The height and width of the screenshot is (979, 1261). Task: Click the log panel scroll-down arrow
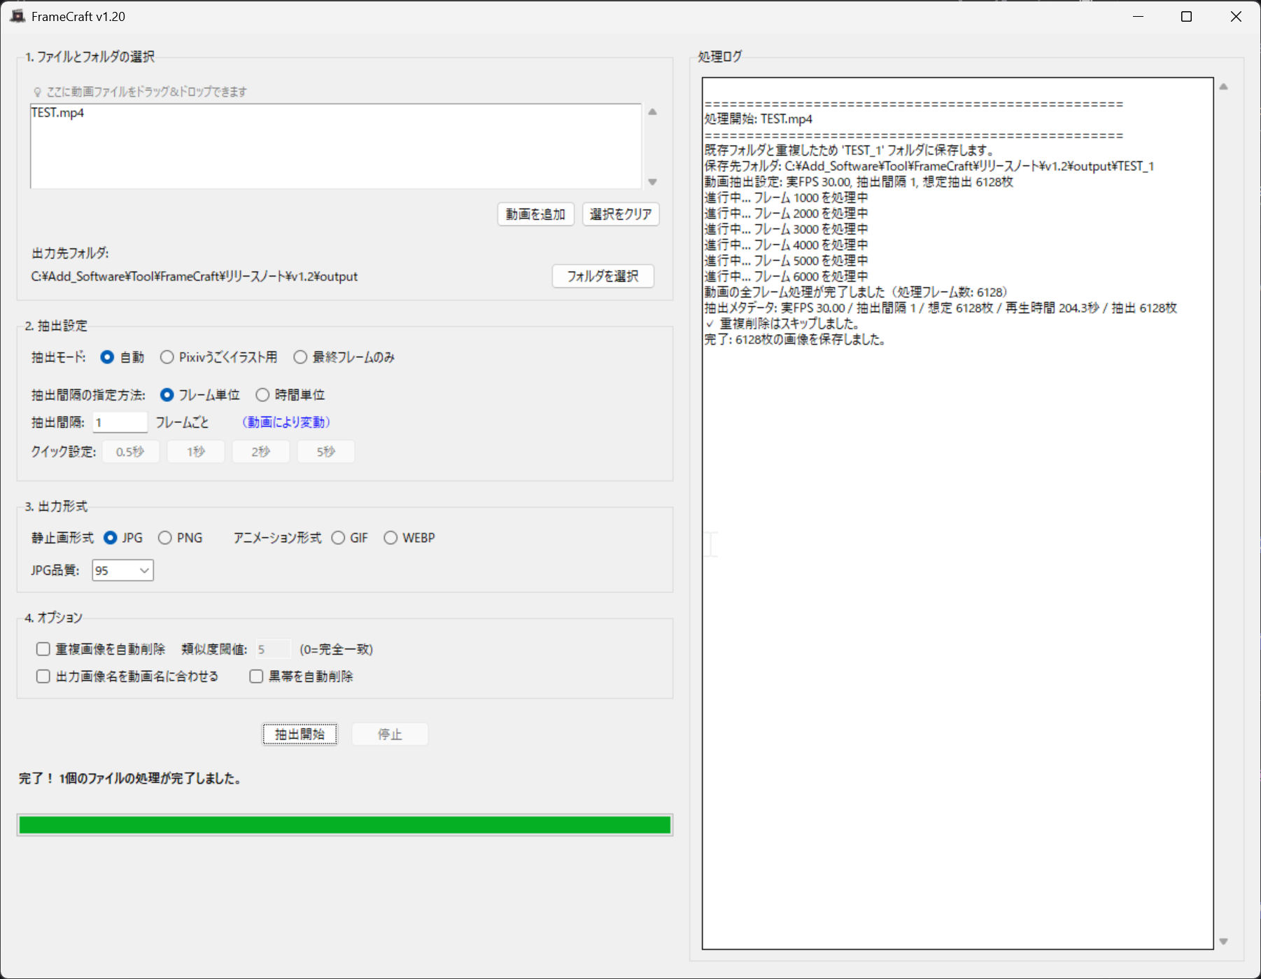click(1223, 941)
